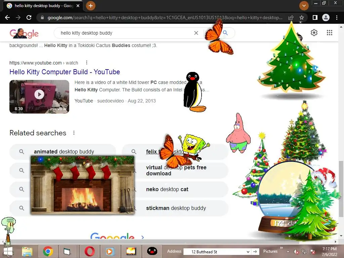The height and width of the screenshot is (258, 344).
Task: Open the Pingu taskbar icon
Action: pos(152,251)
